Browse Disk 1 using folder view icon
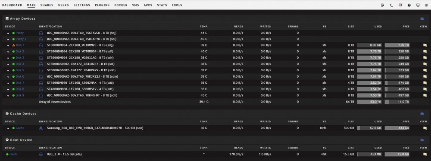The image size is (431, 161). click(x=425, y=45)
